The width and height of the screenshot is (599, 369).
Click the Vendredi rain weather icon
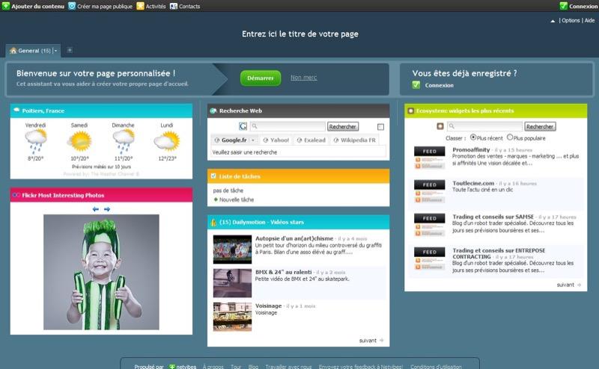click(35, 141)
